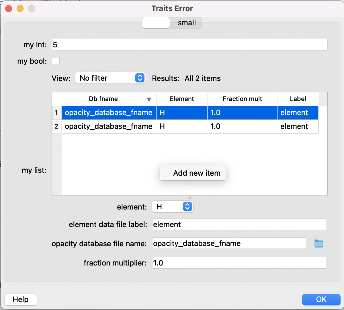Click the Fraction mult column header
The image size is (344, 310).
pos(242,99)
